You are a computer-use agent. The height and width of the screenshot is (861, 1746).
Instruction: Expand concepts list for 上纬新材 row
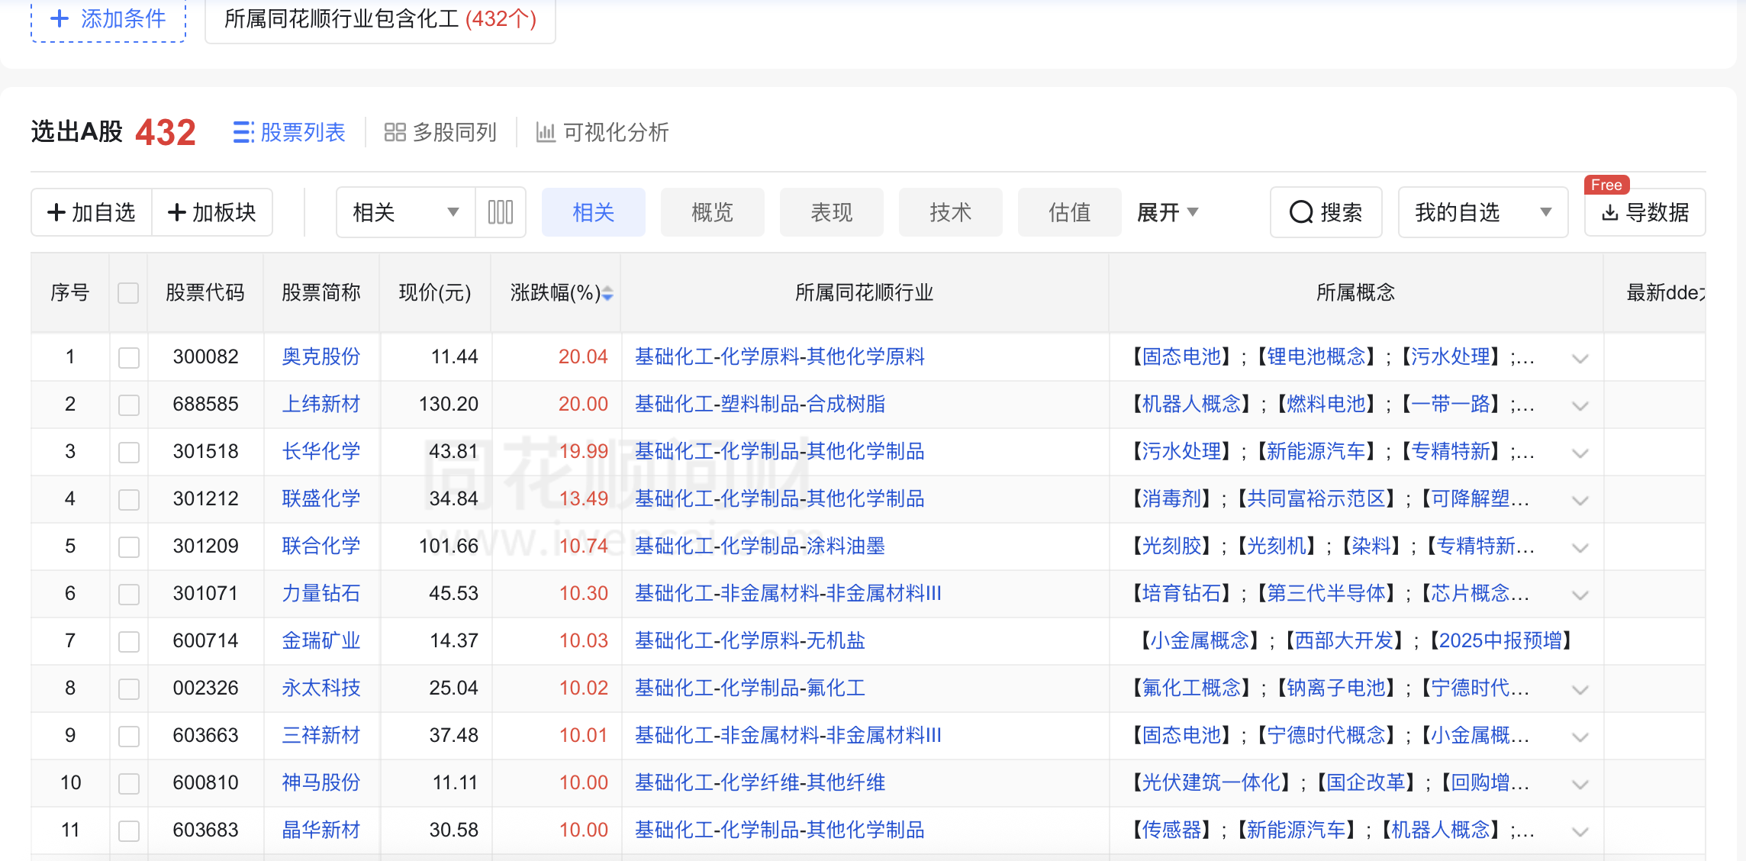(x=1580, y=405)
